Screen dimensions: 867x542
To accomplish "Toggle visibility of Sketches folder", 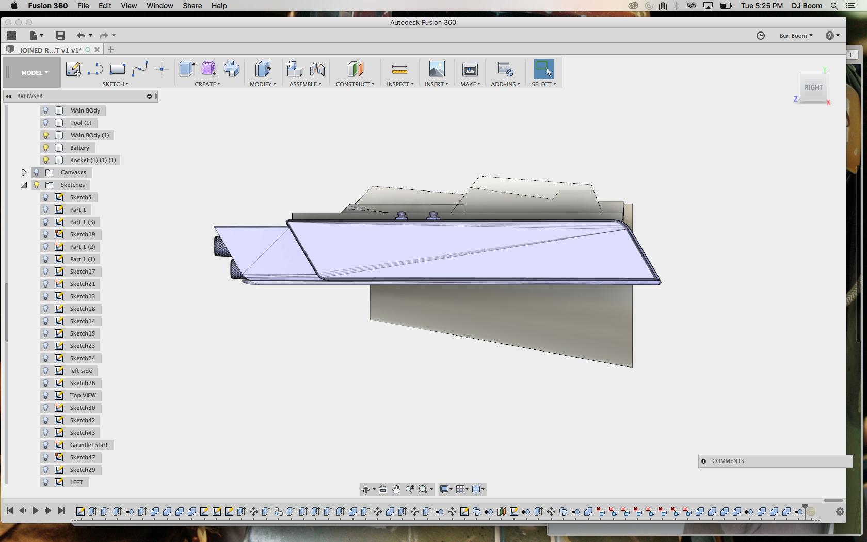I will point(36,185).
